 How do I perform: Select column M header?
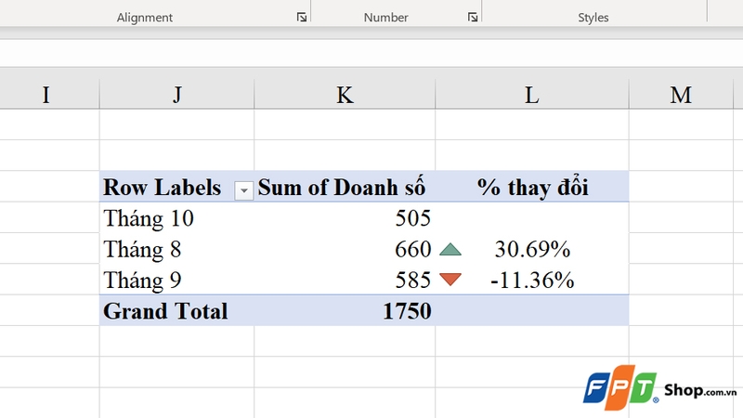pos(681,94)
